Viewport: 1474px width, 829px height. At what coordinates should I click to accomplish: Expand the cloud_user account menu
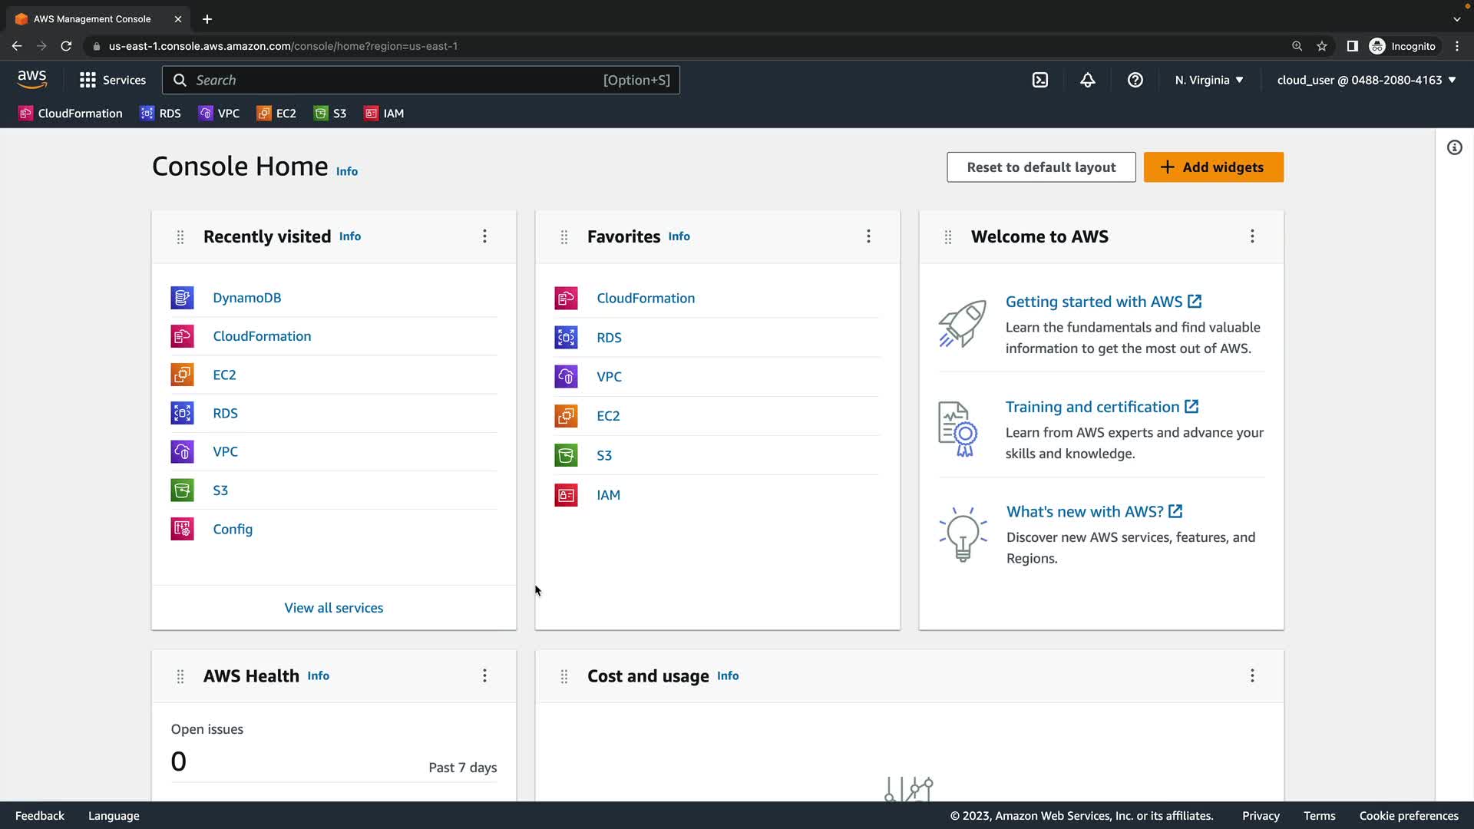[x=1367, y=80]
